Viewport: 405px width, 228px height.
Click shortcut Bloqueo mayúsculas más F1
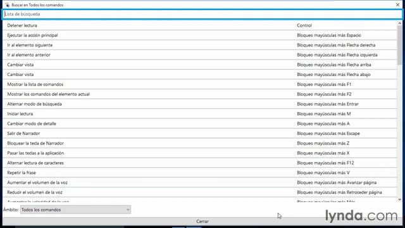324,84
